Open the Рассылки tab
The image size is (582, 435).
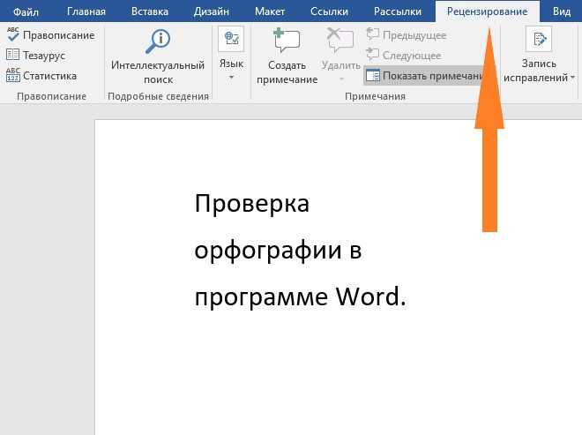coord(398,11)
